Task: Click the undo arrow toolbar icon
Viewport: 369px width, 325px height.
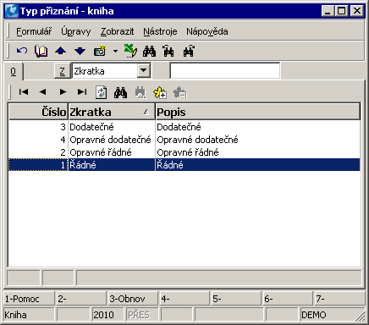Action: point(22,51)
